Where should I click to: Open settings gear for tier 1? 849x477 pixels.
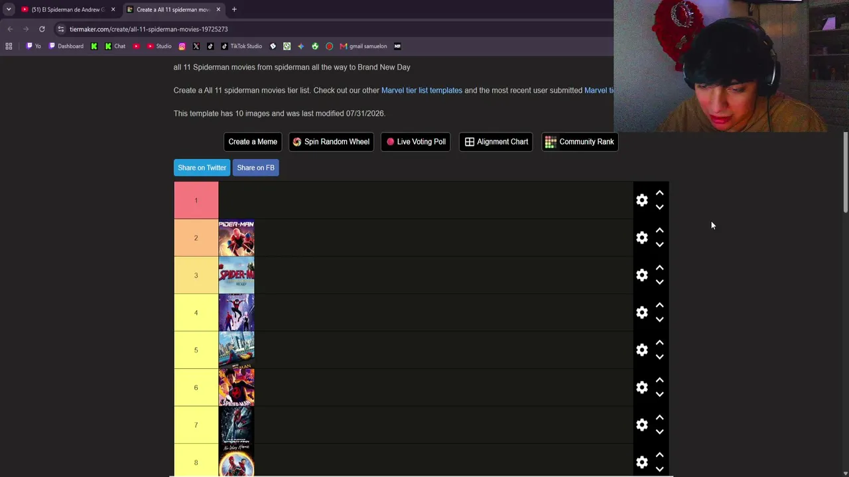[x=642, y=200]
